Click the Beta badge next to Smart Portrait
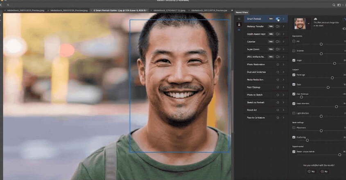 [x=271, y=19]
